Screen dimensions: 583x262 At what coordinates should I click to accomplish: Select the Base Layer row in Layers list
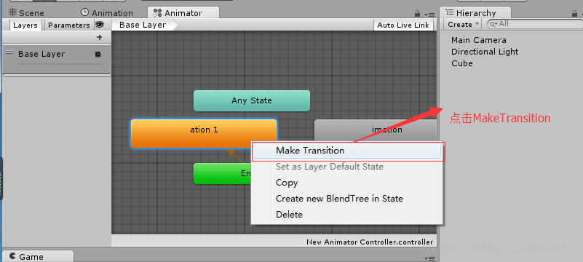(x=57, y=59)
